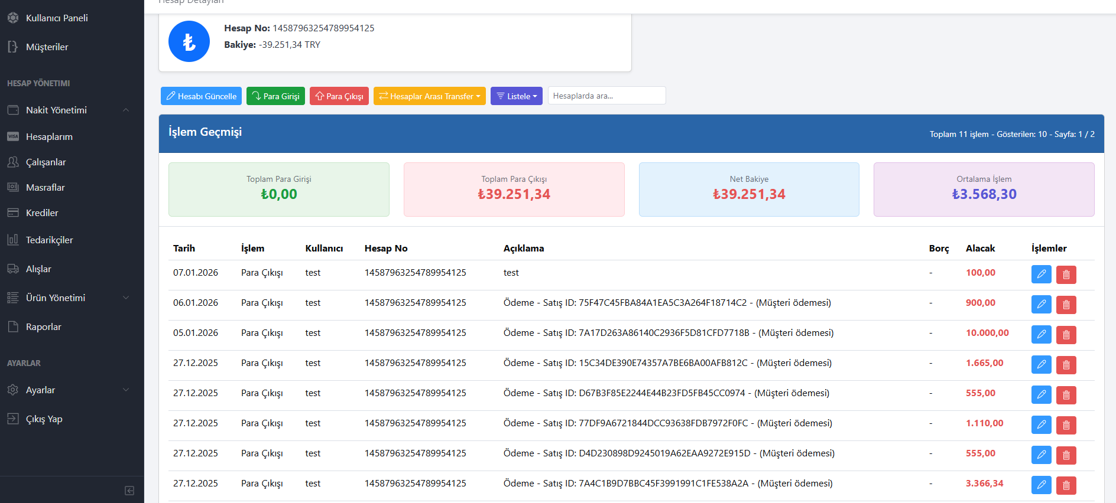Collapse the sidebar with the bottom arrow icon

[x=129, y=491]
